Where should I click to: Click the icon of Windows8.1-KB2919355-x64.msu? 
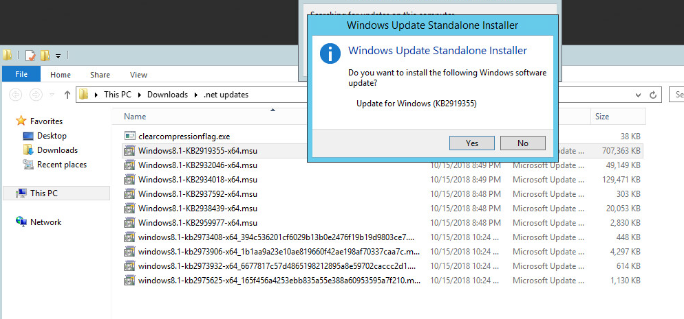point(129,151)
